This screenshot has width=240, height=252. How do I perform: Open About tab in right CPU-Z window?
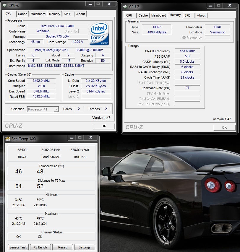[x=201, y=15]
